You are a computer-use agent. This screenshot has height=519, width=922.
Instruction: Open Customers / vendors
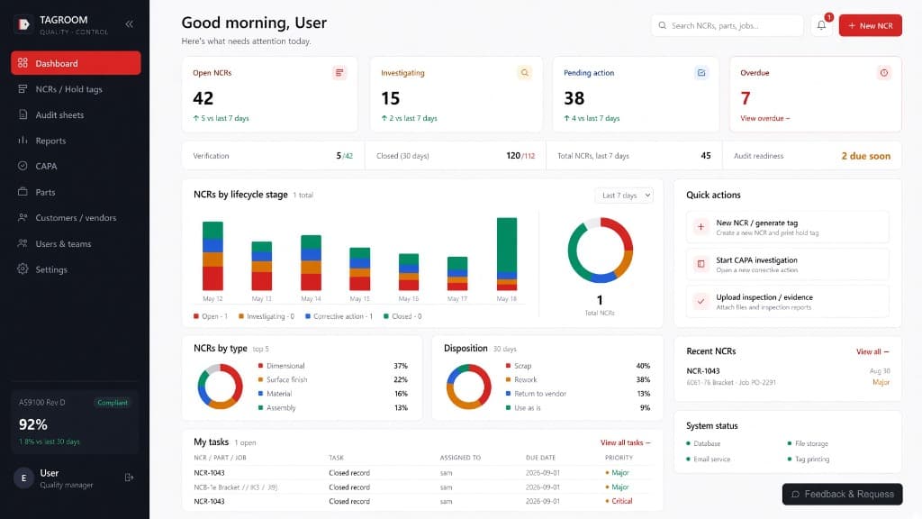pyautogui.click(x=76, y=217)
